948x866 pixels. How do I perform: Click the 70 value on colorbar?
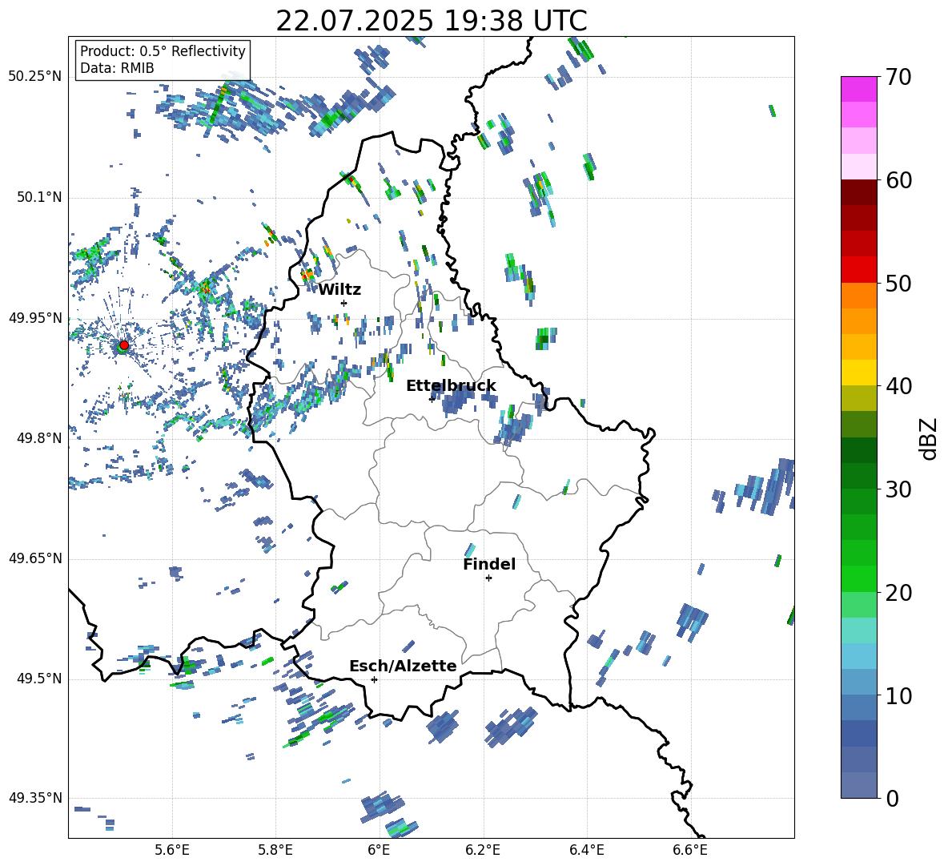(898, 78)
